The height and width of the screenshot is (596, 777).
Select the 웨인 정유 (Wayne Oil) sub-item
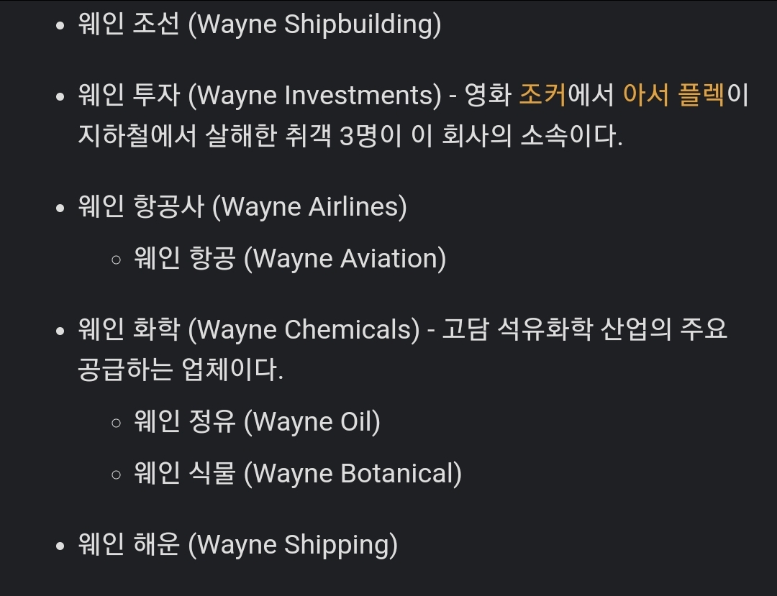(257, 421)
